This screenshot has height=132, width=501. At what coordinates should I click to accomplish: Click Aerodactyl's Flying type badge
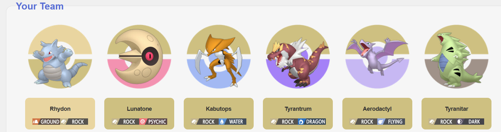(391, 122)
